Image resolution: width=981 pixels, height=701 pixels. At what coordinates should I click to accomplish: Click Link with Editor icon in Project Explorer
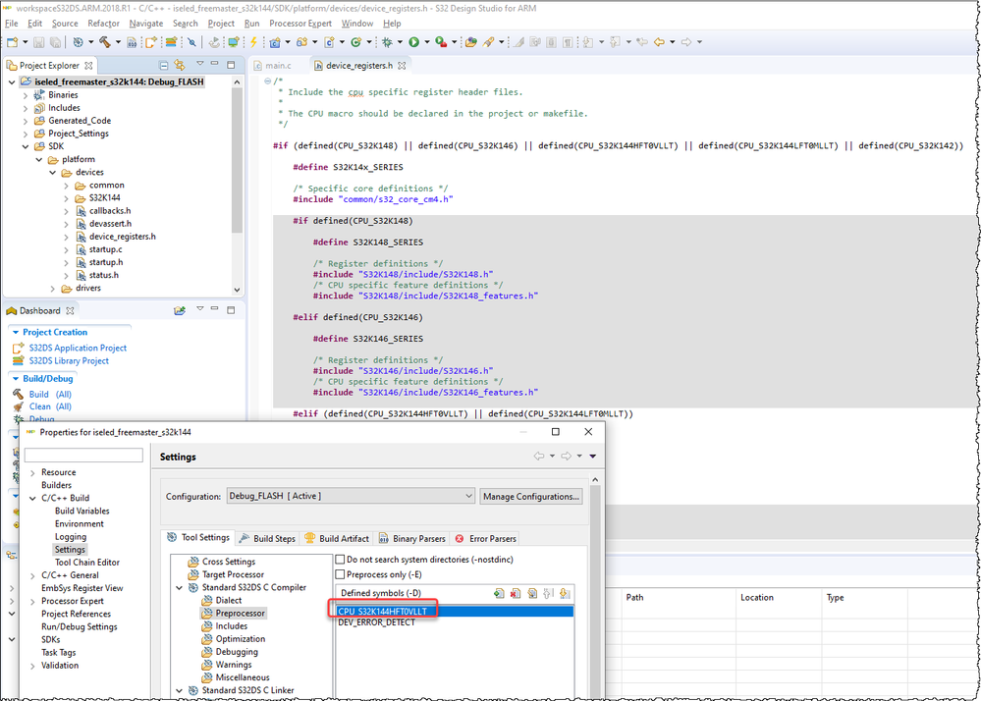pos(180,66)
